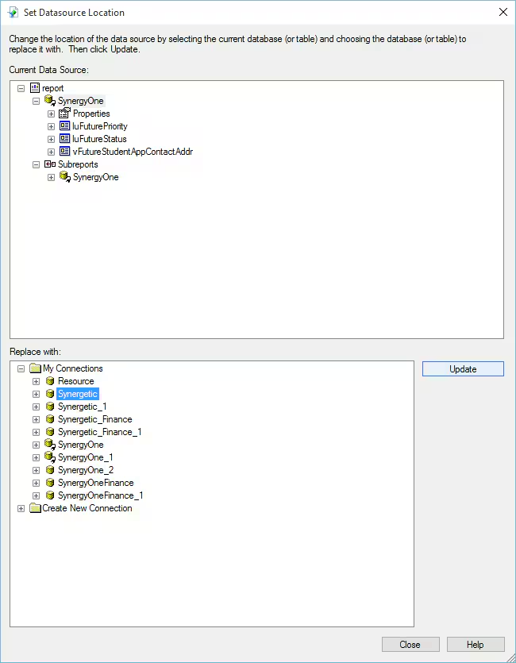Expand the Create New Connection folder
This screenshot has width=516, height=663.
[x=21, y=508]
